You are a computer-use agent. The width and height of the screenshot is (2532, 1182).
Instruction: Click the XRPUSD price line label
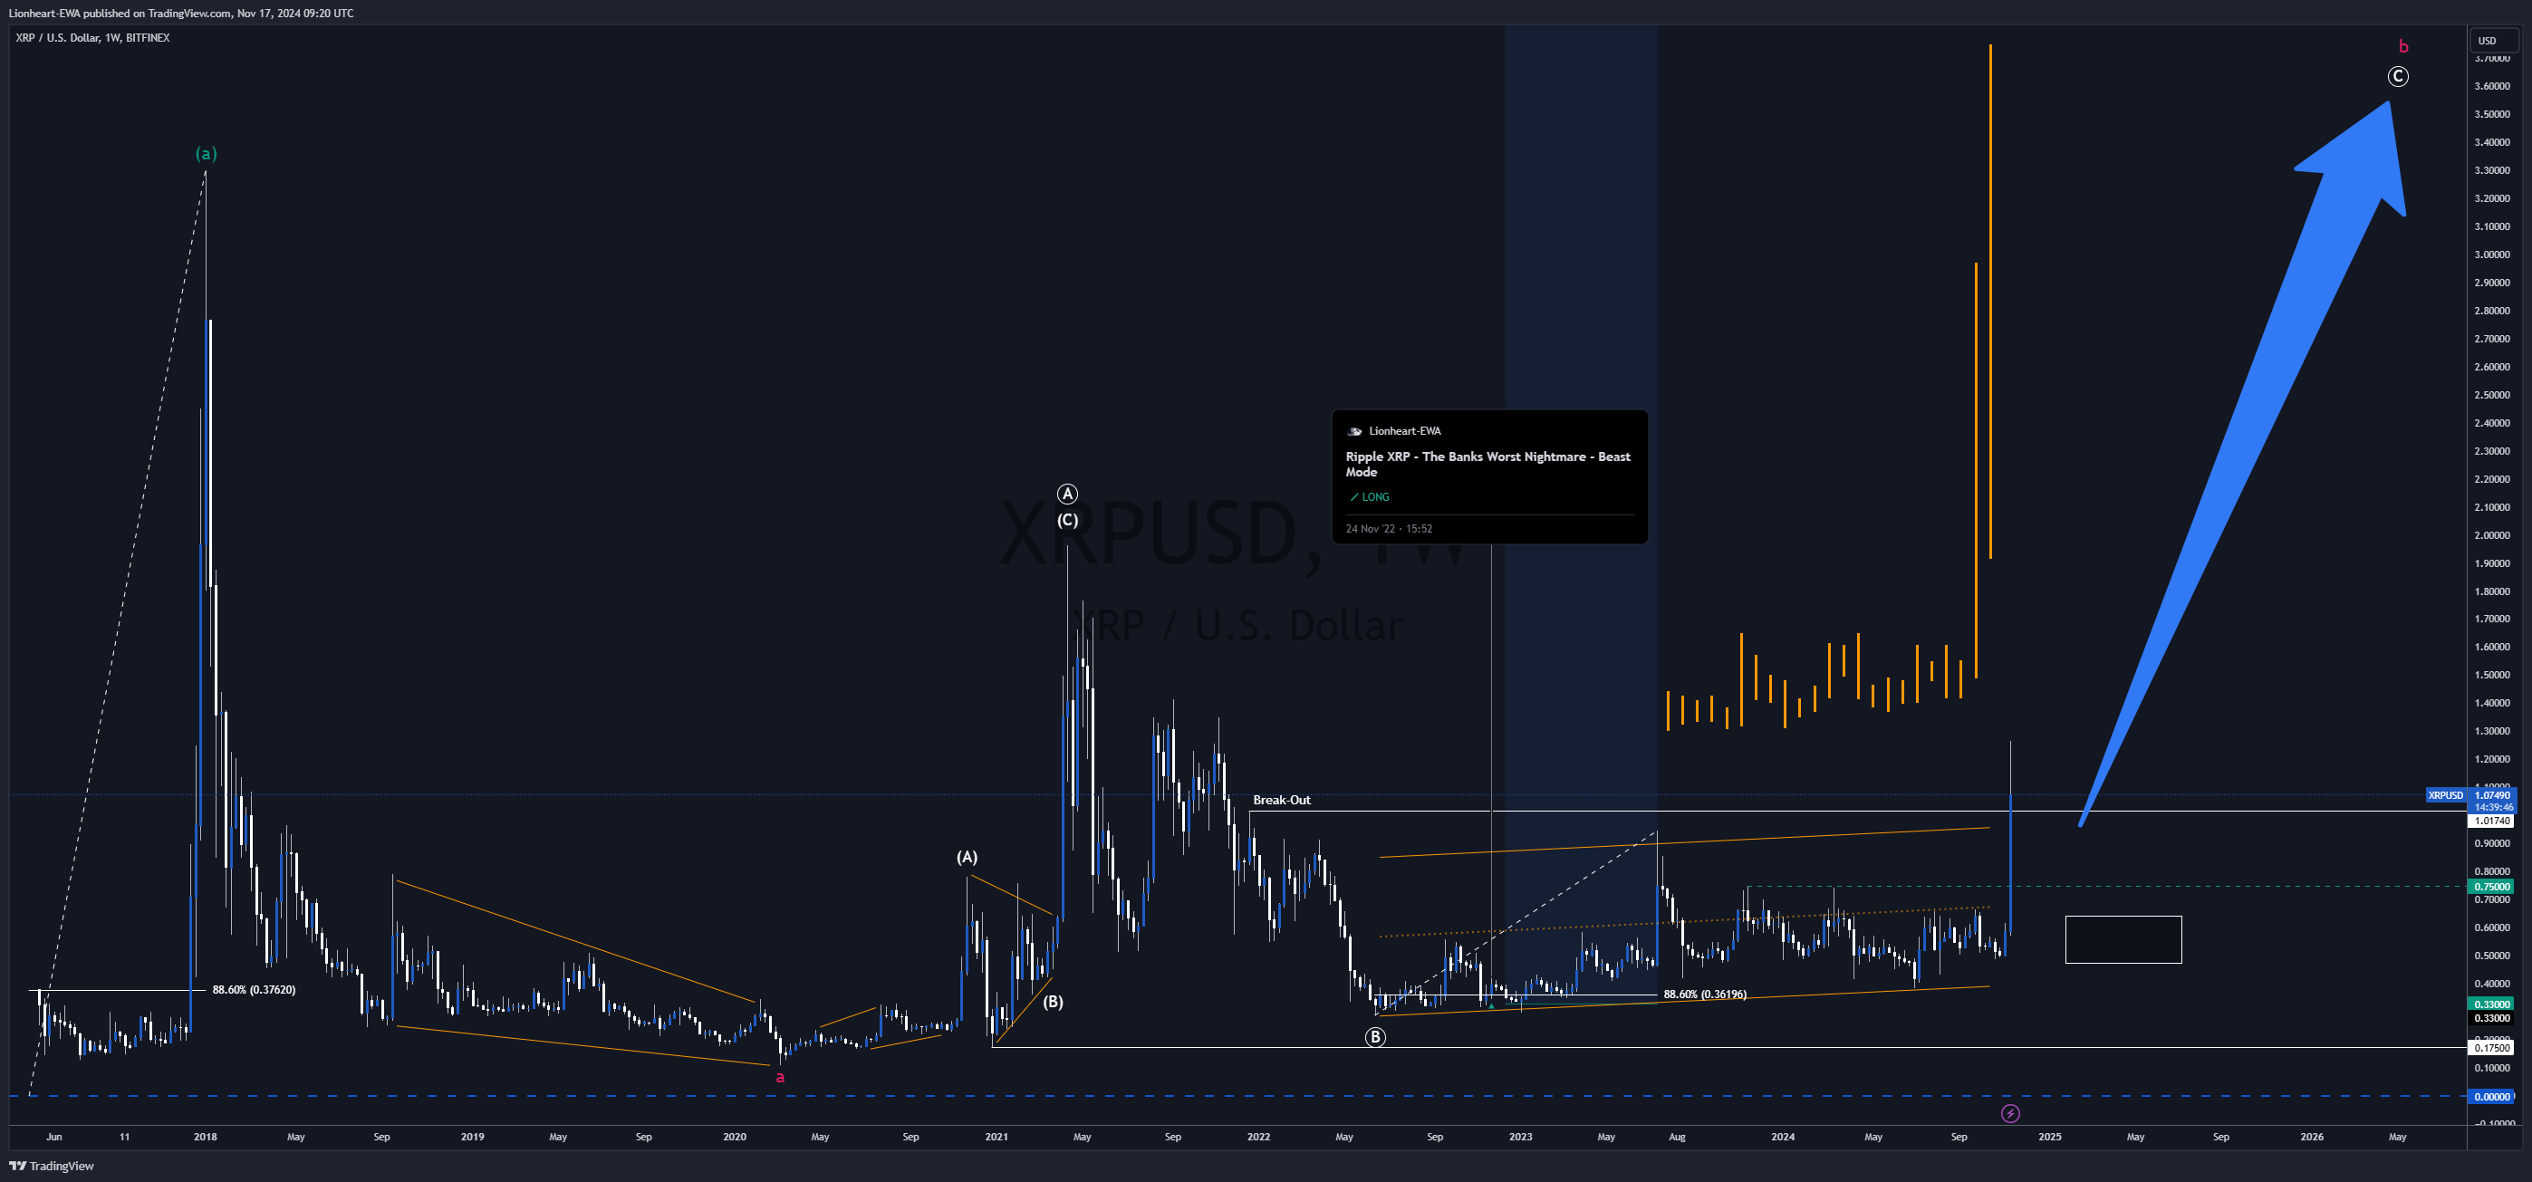pos(2446,795)
